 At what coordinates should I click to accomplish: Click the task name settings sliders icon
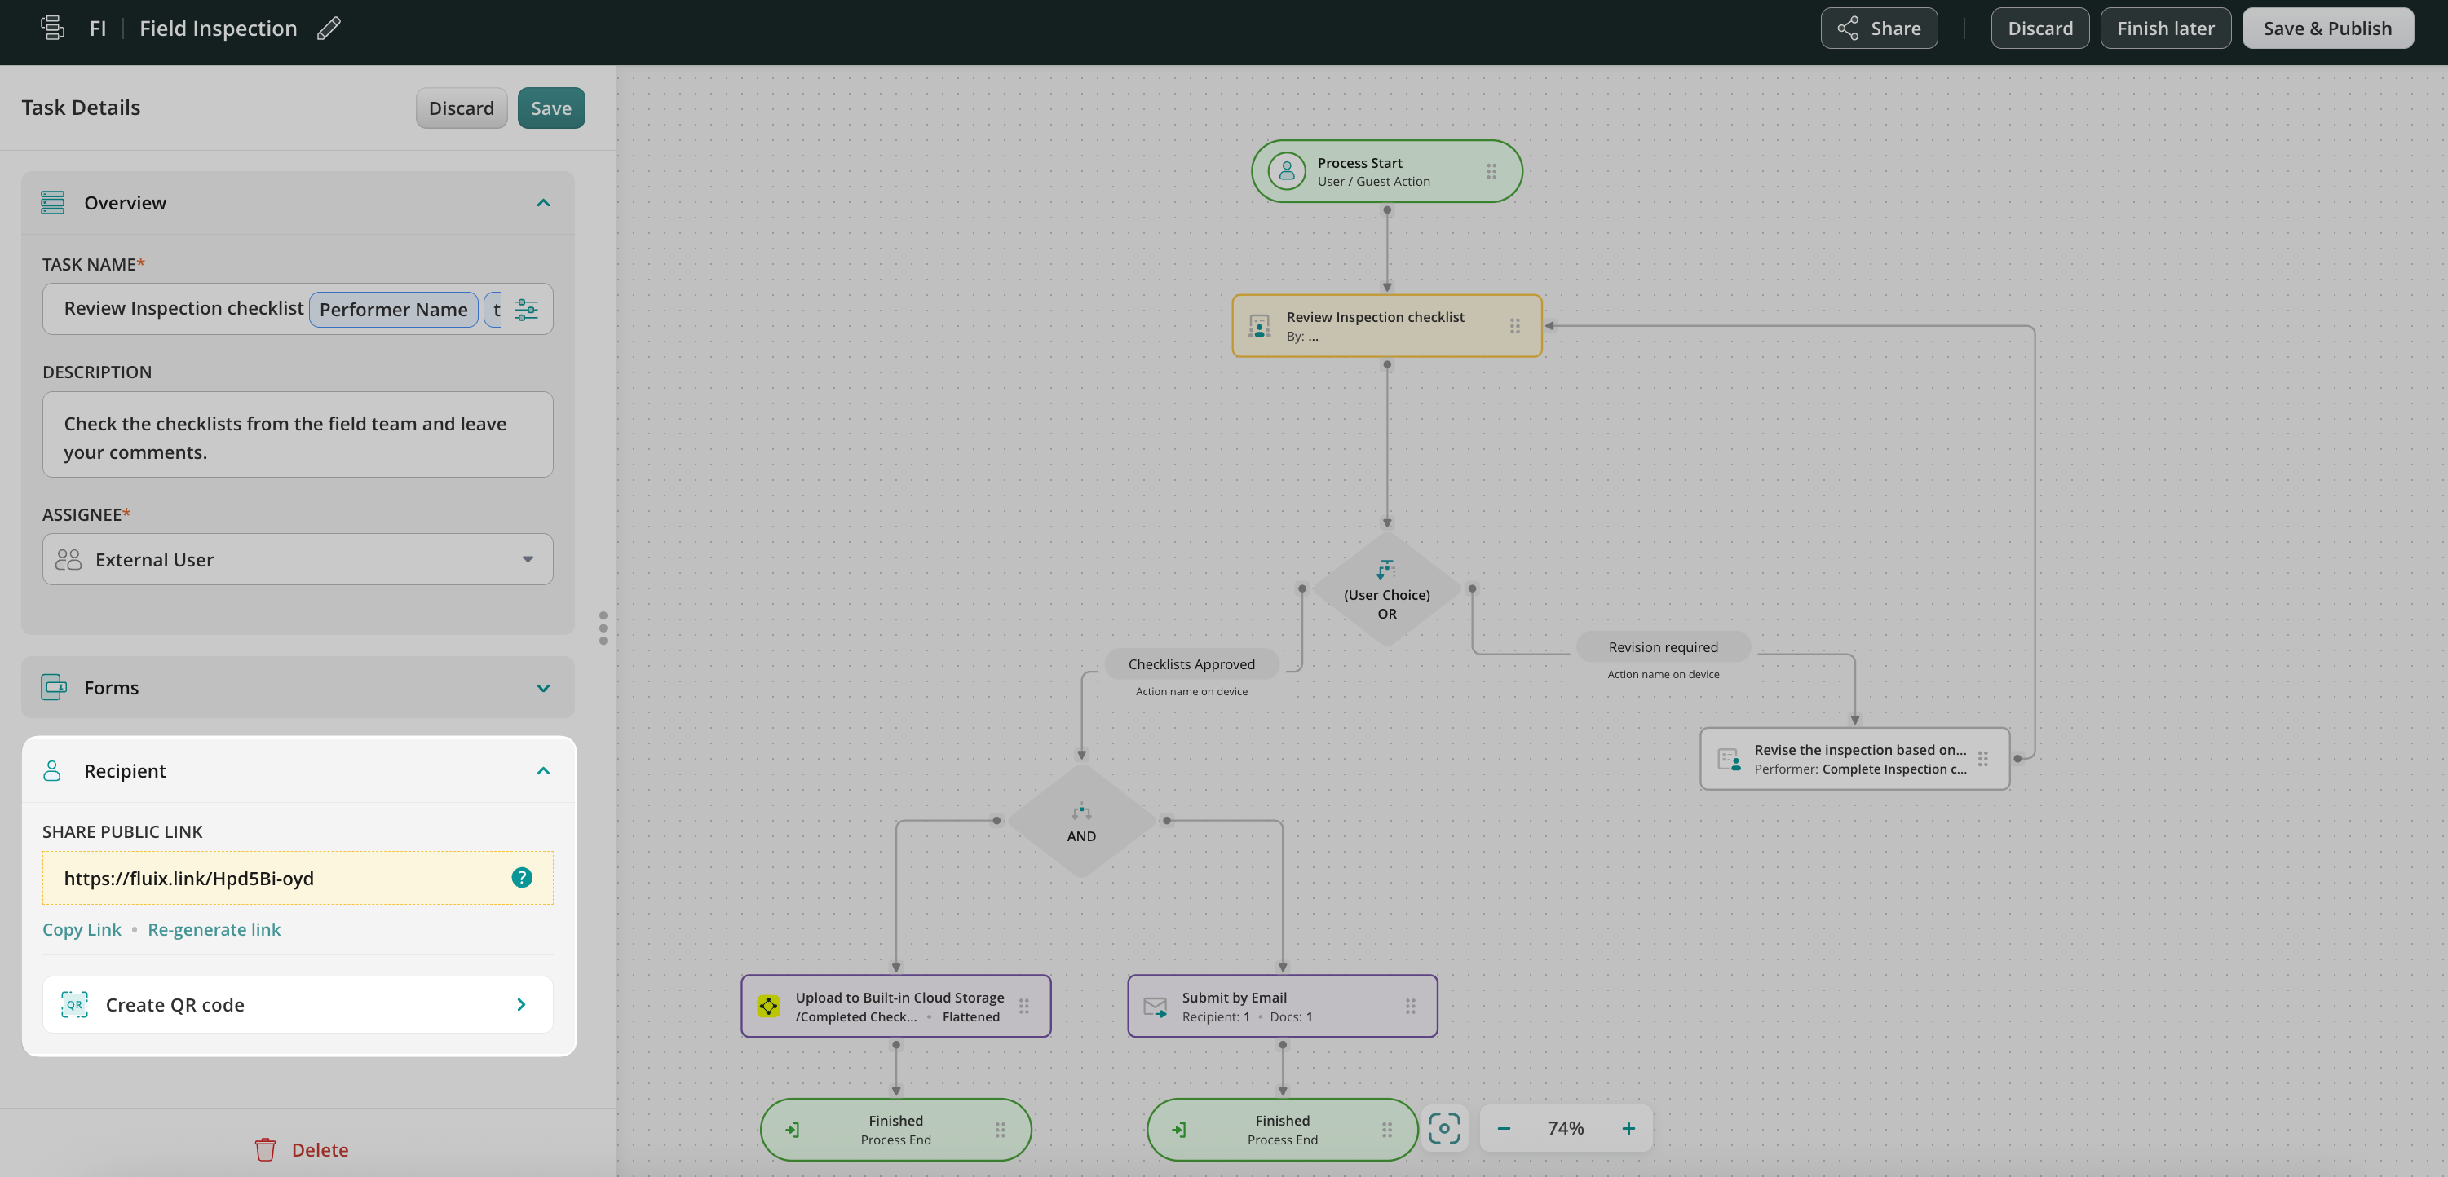(525, 310)
